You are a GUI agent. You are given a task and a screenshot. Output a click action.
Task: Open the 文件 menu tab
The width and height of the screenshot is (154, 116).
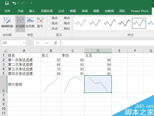pos(7,11)
